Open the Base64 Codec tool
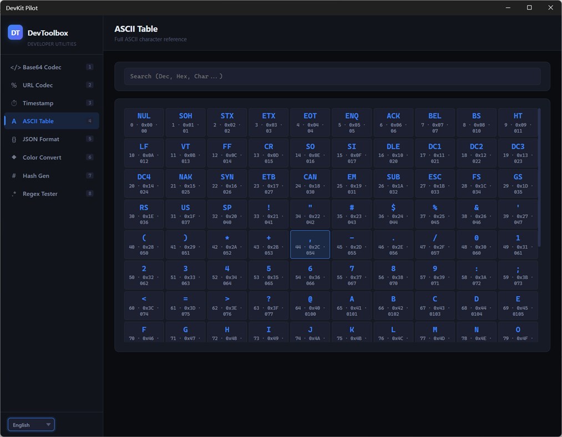The width and height of the screenshot is (562, 437). point(52,67)
